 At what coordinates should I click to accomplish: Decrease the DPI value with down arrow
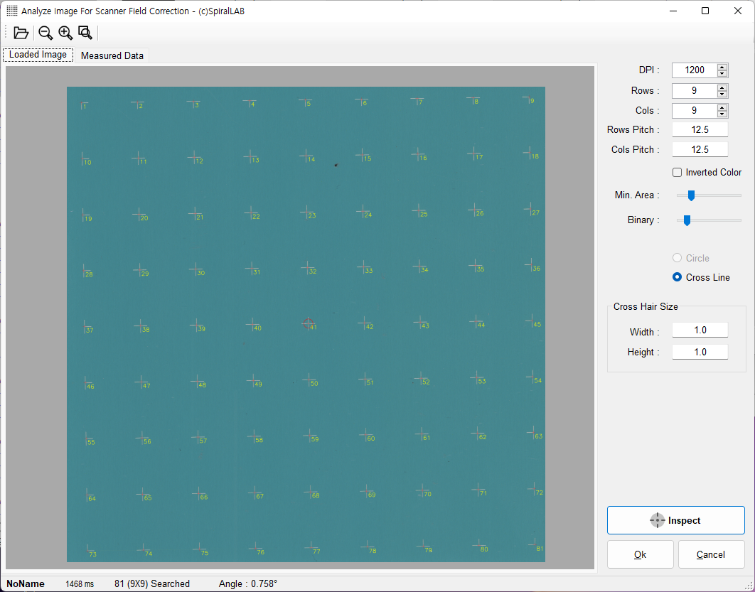click(x=722, y=74)
